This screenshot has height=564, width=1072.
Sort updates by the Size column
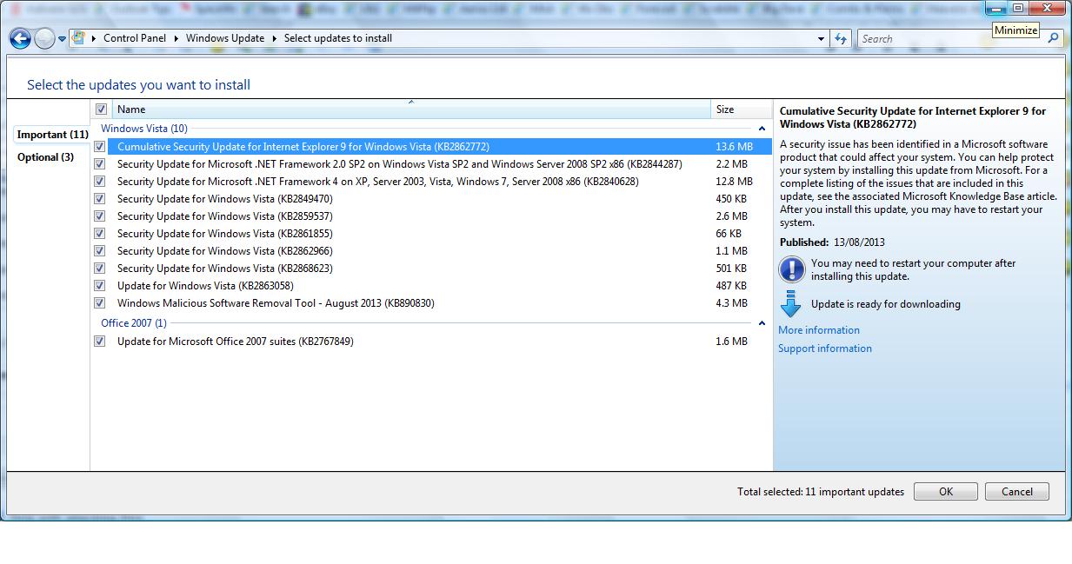(x=742, y=109)
